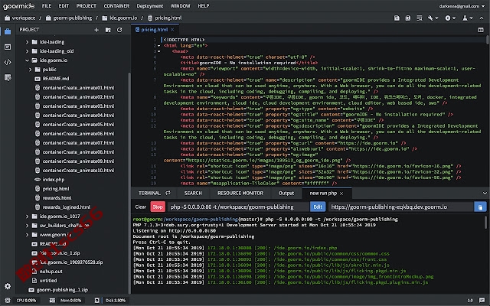This screenshot has height=306, width=490.
Task: Switch to the TERMINAL tab
Action: click(x=149, y=194)
